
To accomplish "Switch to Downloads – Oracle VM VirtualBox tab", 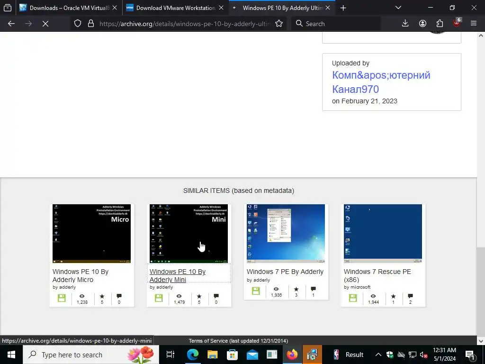I will pos(69,8).
